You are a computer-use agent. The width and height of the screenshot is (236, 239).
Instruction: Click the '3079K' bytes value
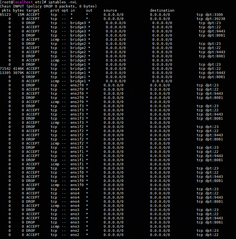[x=19, y=73]
